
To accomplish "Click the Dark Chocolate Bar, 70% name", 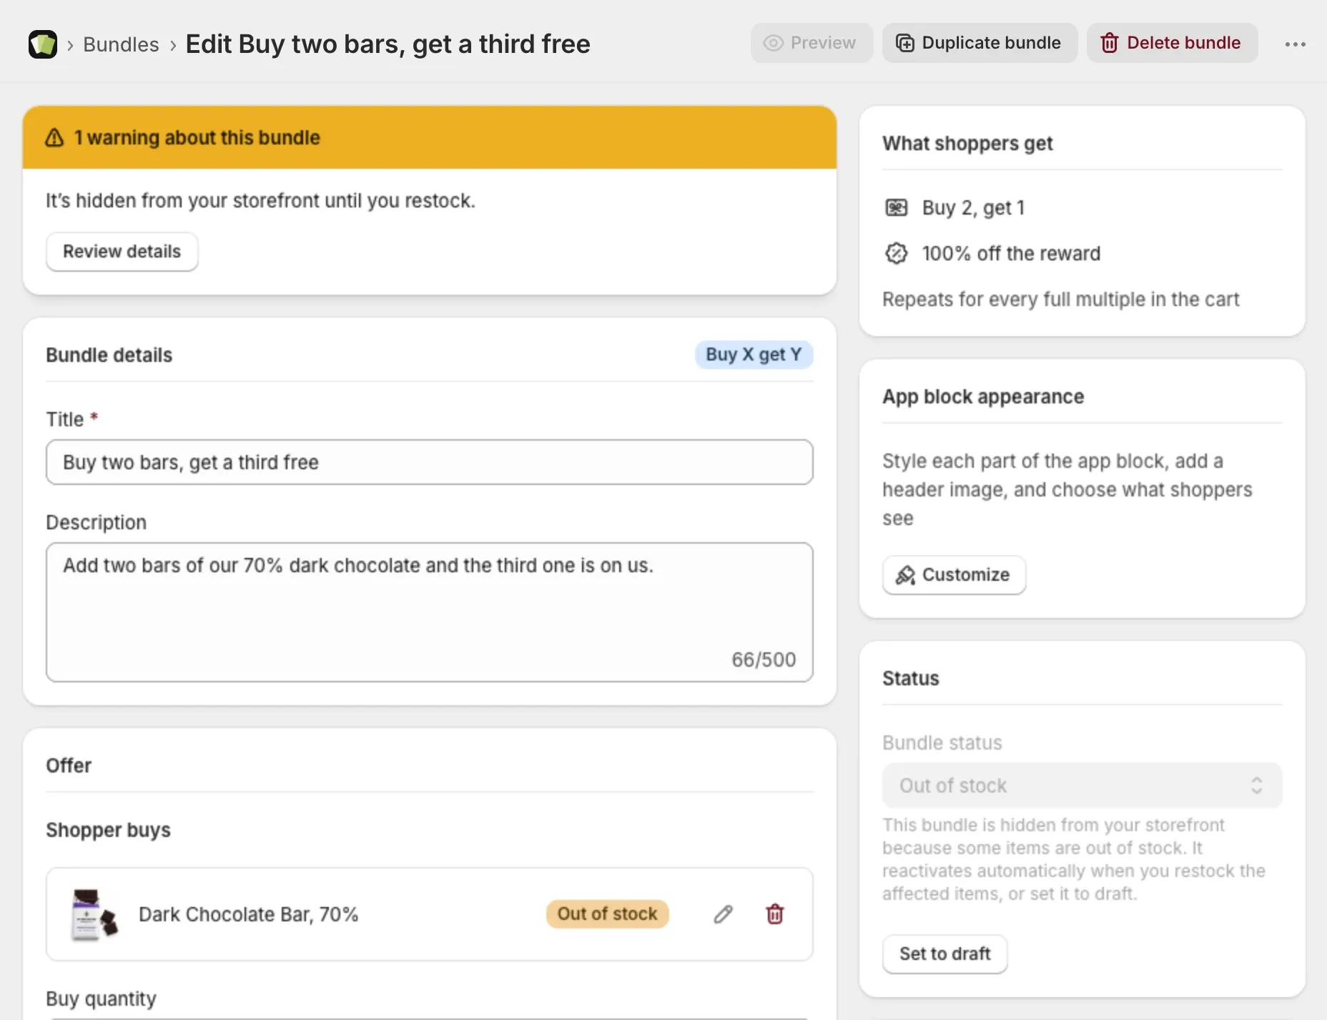I will (248, 914).
